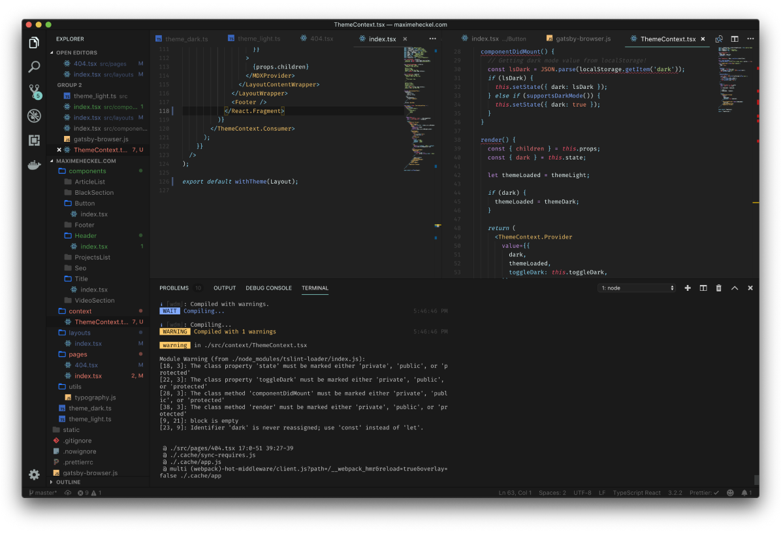Image resolution: width=781 pixels, height=534 pixels.
Task: Open the Search view in the activity bar
Action: (x=34, y=66)
